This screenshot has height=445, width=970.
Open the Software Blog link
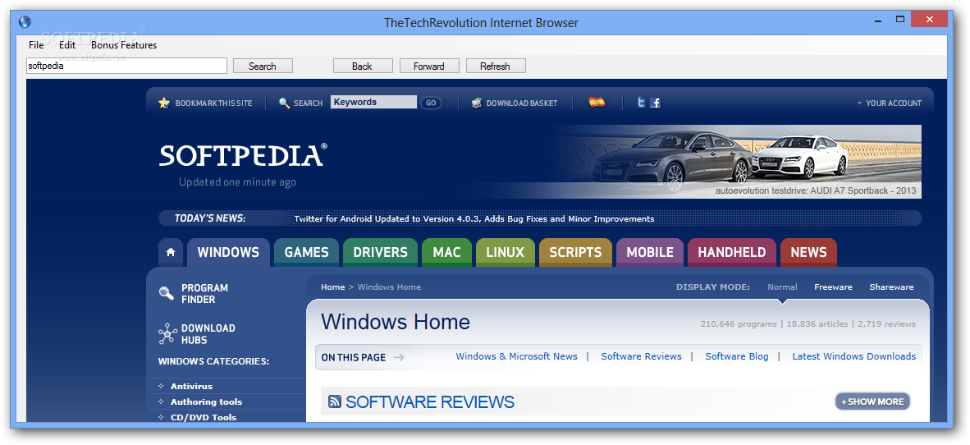coord(737,356)
